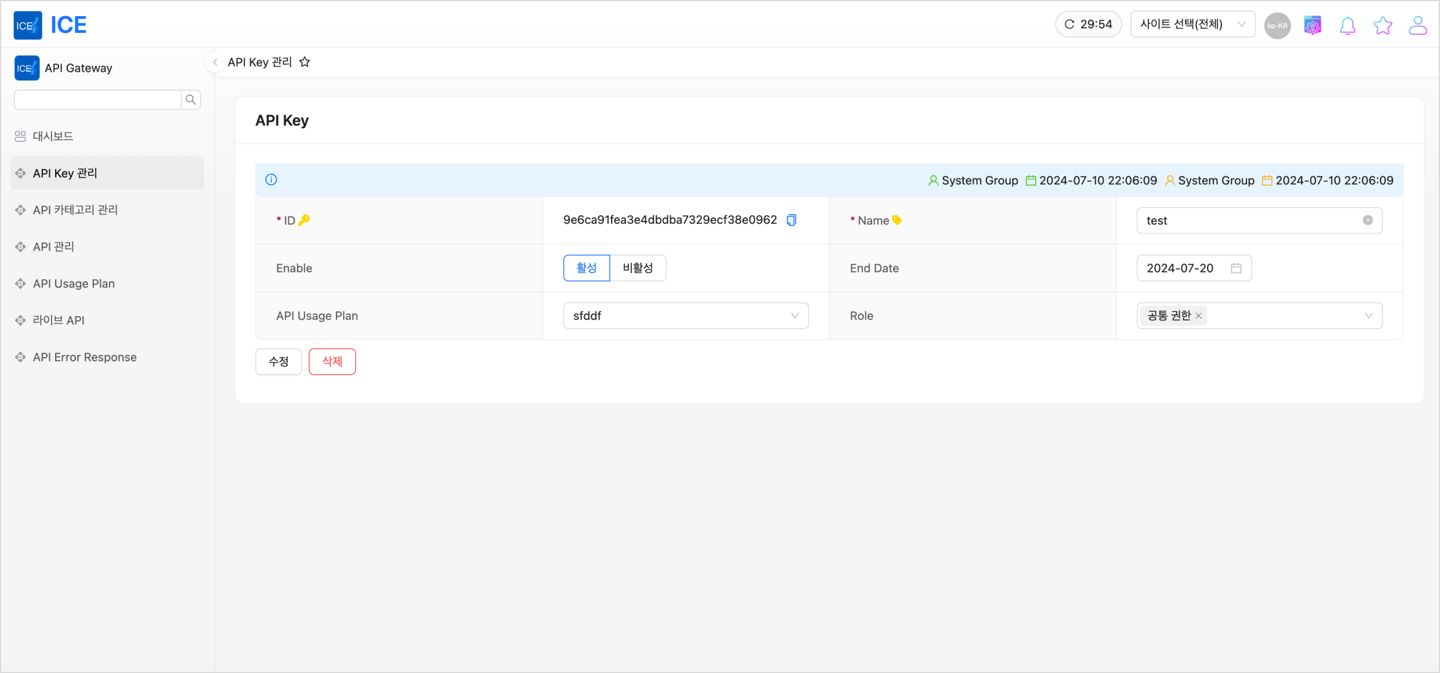The image size is (1440, 673).
Task: Open the End Date calendar icon
Action: pos(1236,268)
